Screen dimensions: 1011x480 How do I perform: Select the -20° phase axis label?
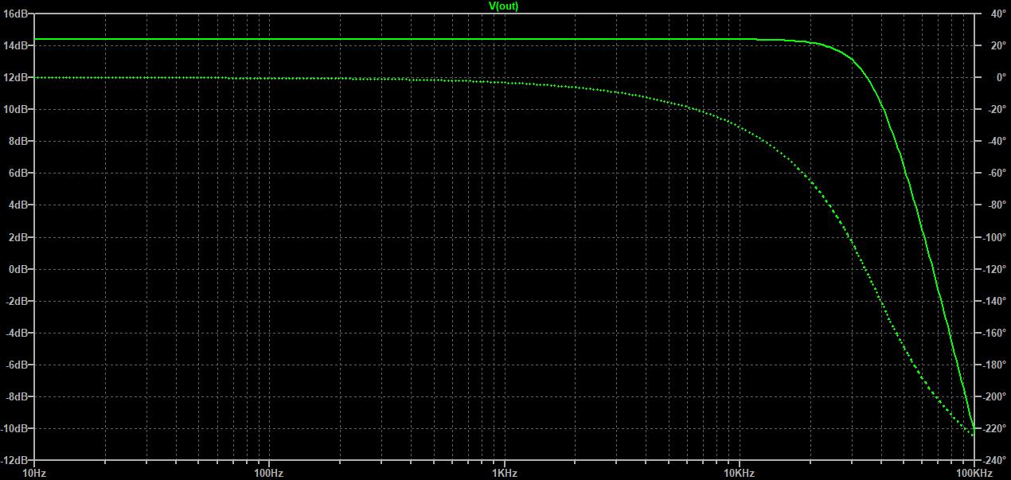click(x=997, y=109)
